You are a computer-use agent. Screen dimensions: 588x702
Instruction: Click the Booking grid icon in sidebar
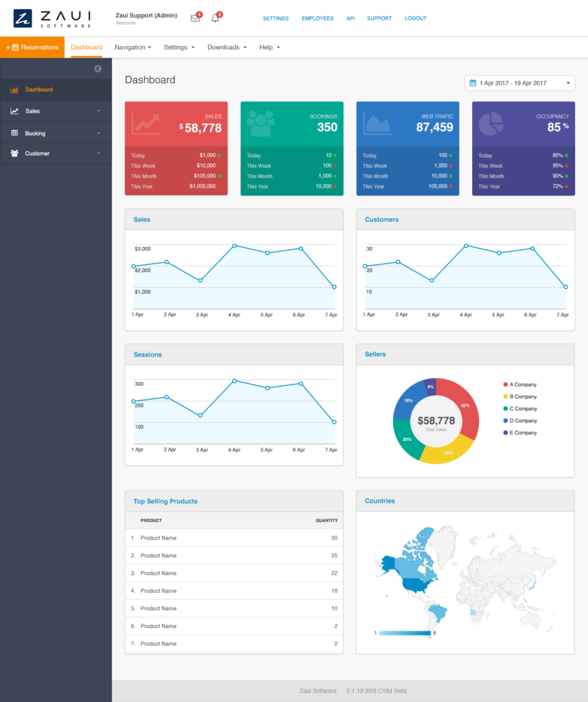coord(14,132)
